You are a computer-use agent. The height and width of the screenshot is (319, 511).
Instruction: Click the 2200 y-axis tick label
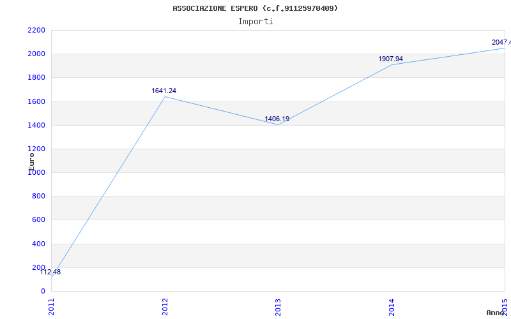[37, 30]
